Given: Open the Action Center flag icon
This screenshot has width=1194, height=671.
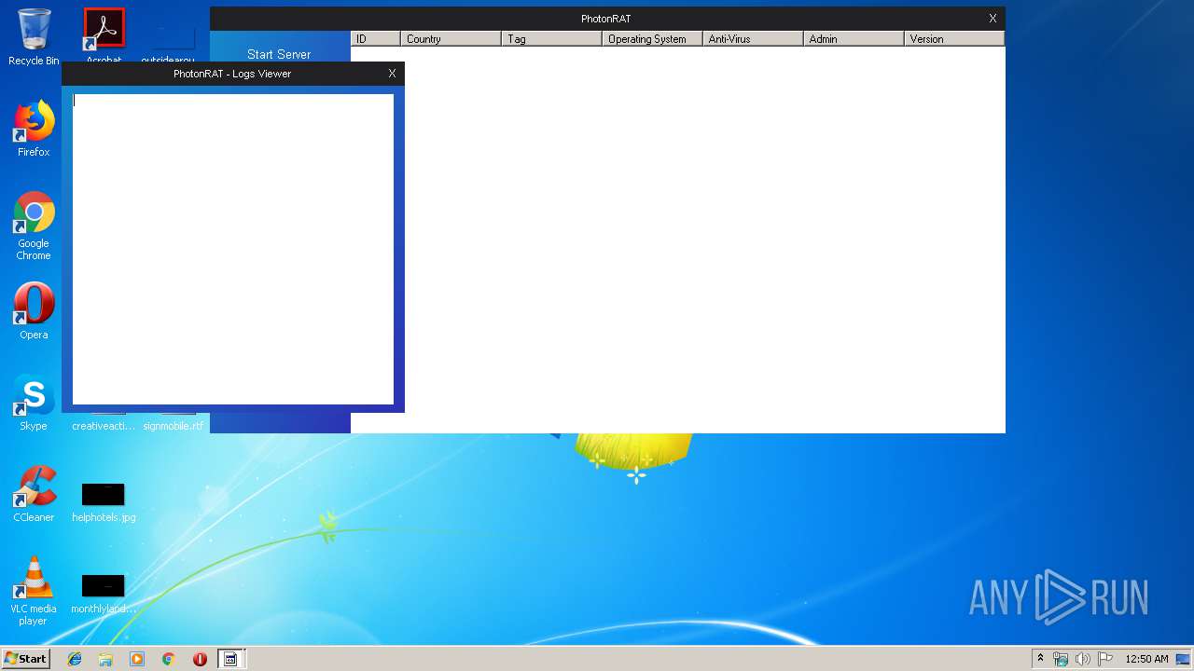Looking at the screenshot, I should (x=1105, y=659).
